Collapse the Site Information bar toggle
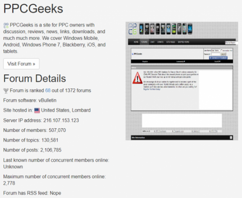 [231, 137]
